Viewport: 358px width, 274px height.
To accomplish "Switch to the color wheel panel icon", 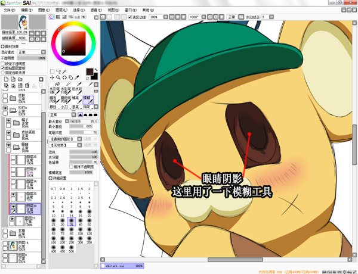I will pos(52,17).
